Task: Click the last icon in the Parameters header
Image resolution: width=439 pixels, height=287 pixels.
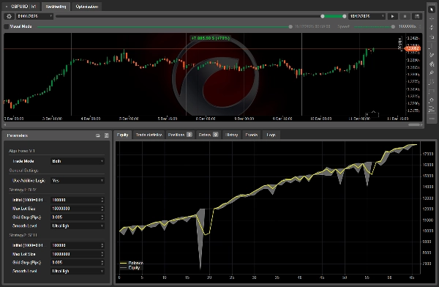Action: click(x=106, y=135)
